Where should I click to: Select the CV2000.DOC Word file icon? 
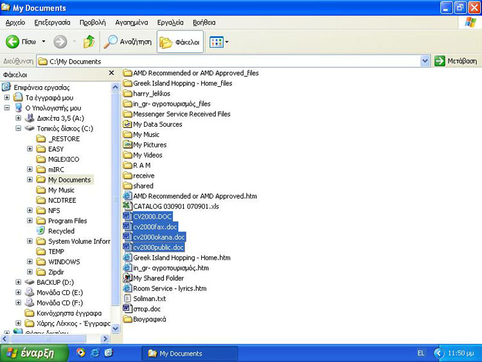click(x=128, y=216)
